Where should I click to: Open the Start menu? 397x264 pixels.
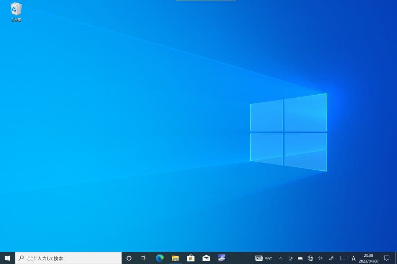[7, 258]
